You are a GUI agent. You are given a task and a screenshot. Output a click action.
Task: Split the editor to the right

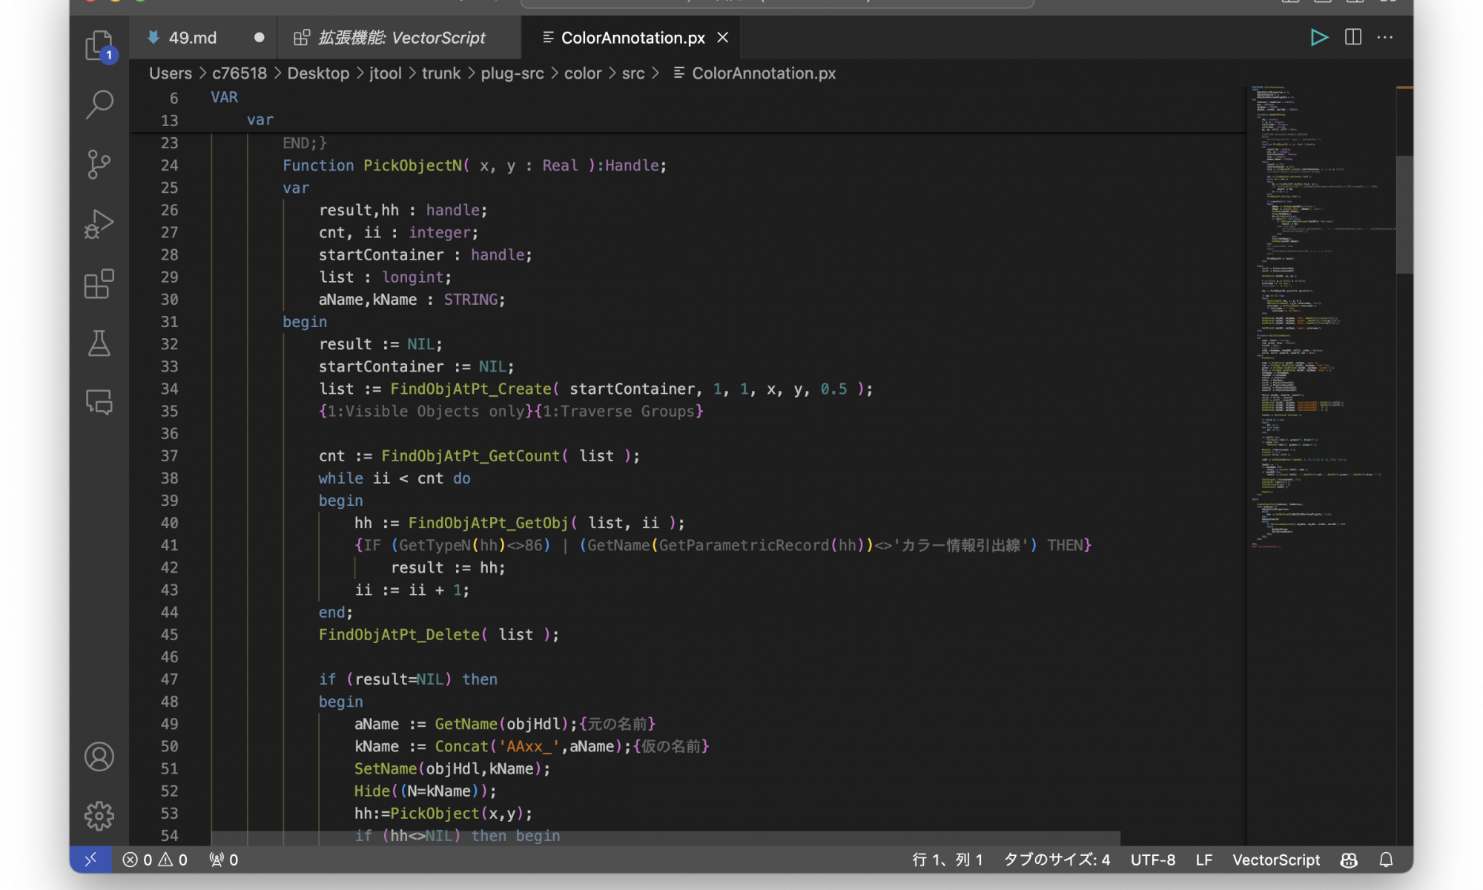[x=1352, y=37]
